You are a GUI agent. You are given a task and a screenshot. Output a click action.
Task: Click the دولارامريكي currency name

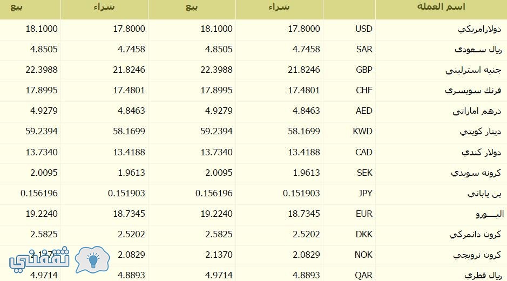(479, 29)
